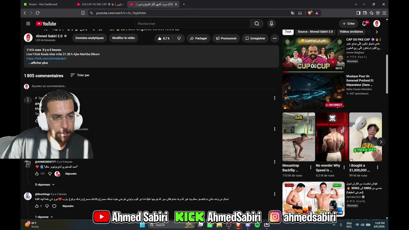Open the browser main menu
This screenshot has width=409, height=230.
[384, 13]
